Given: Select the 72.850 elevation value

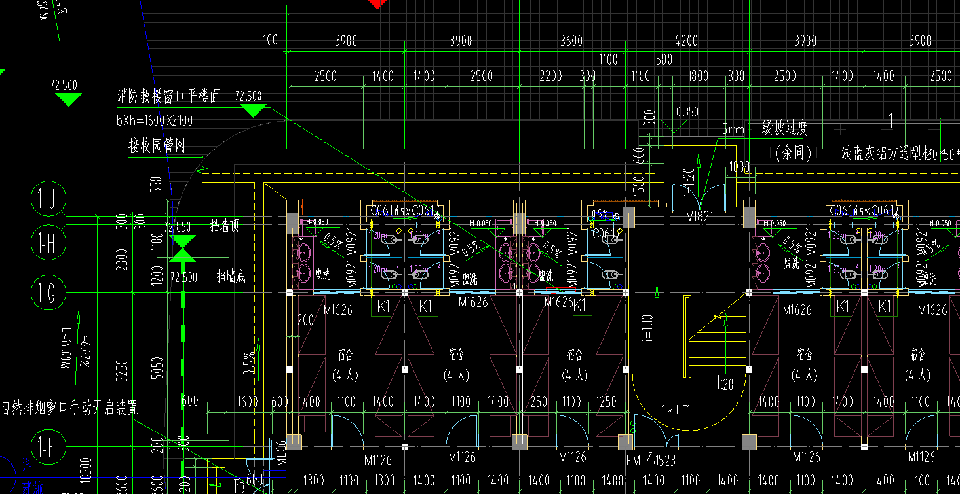Looking at the screenshot, I should point(178,228).
